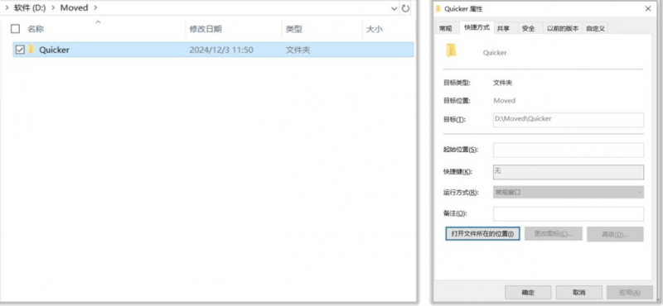
Task: Expand the chevron after Moved breadcrumb
Action: tap(95, 8)
